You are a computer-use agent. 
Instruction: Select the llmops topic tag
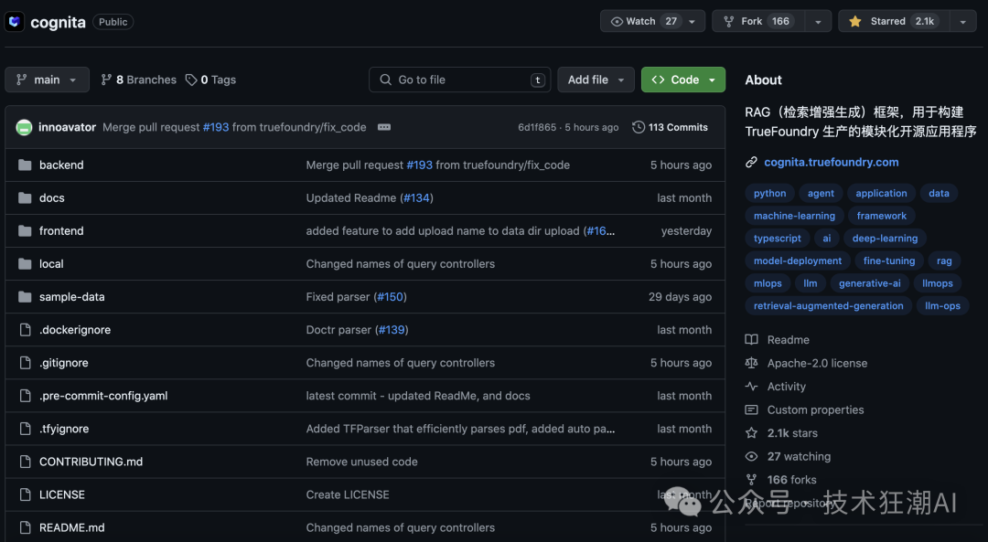click(937, 283)
